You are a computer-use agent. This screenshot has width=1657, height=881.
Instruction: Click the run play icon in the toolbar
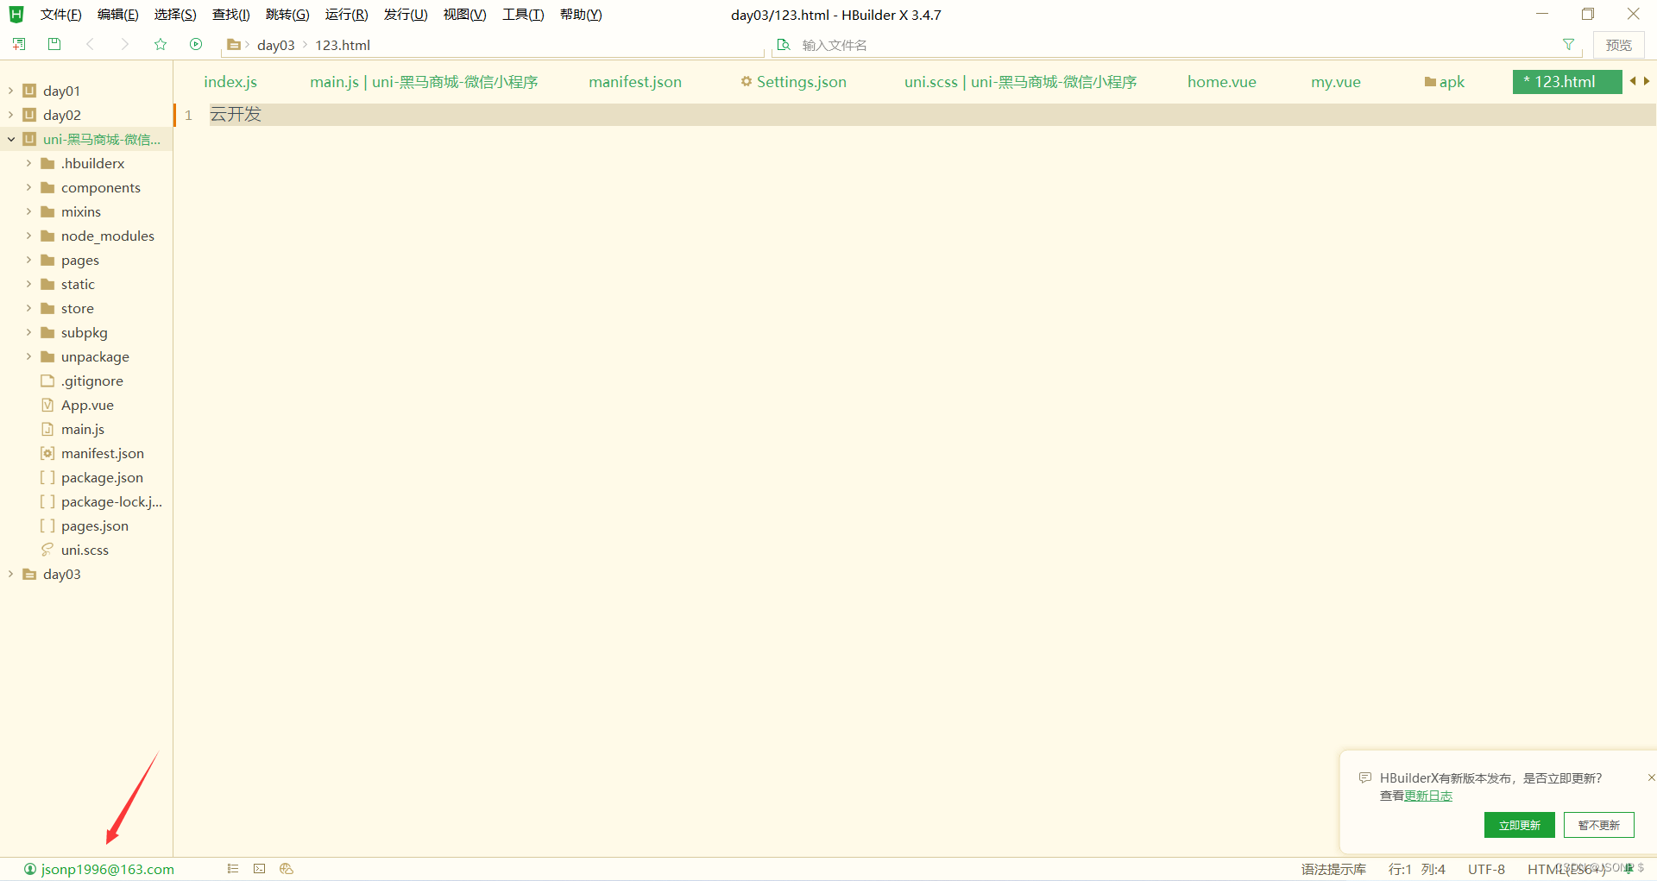click(196, 44)
